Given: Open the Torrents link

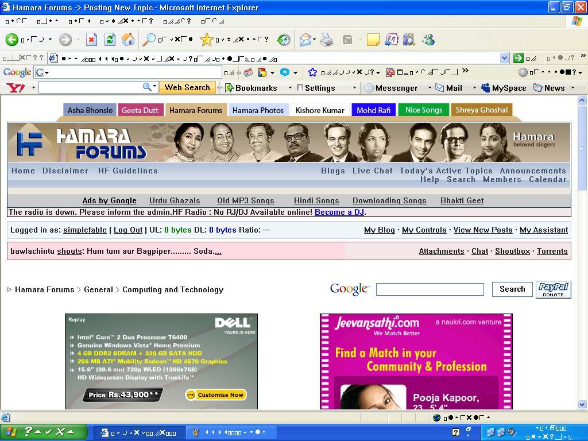Looking at the screenshot, I should 552,252.
